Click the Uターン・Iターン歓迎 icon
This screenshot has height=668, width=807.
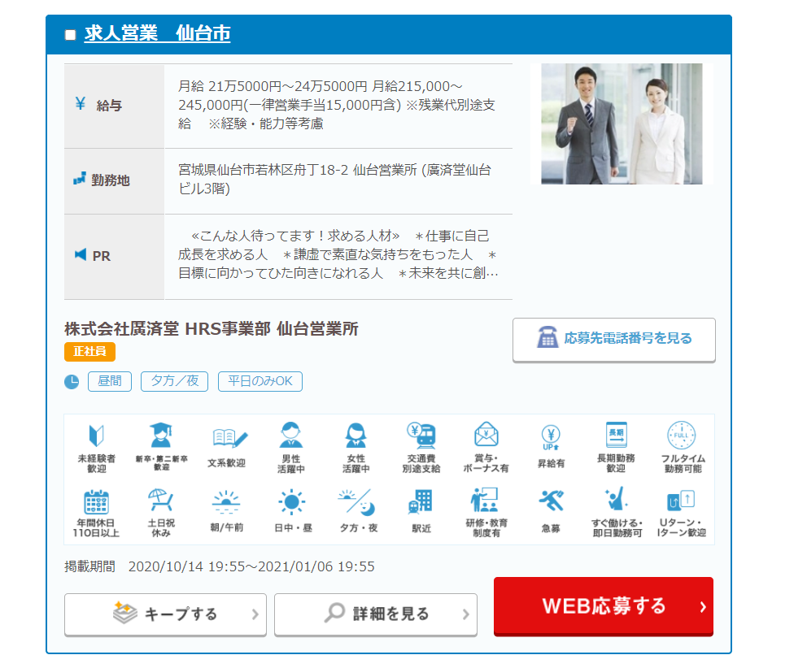pyautogui.click(x=681, y=499)
